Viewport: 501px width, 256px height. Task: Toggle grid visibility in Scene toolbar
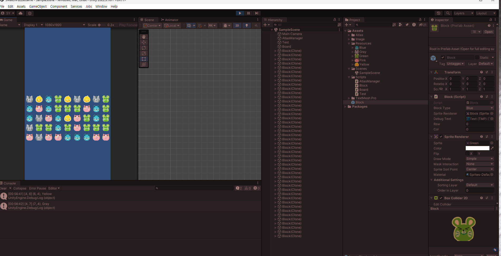(x=189, y=26)
